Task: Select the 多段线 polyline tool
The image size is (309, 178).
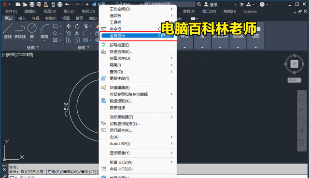Action: pyautogui.click(x=20, y=31)
